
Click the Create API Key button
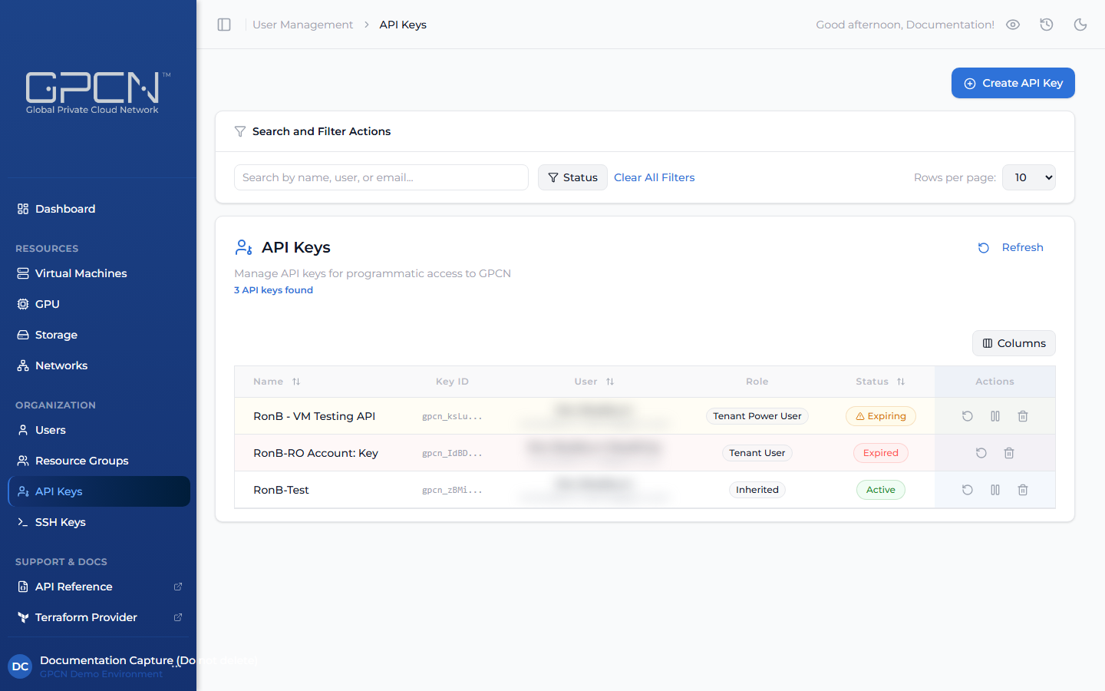(1013, 83)
